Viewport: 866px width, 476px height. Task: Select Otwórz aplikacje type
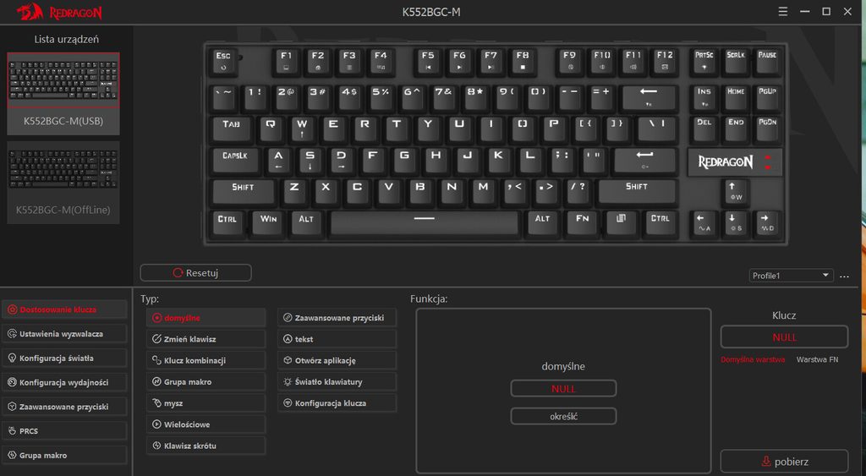click(337, 360)
